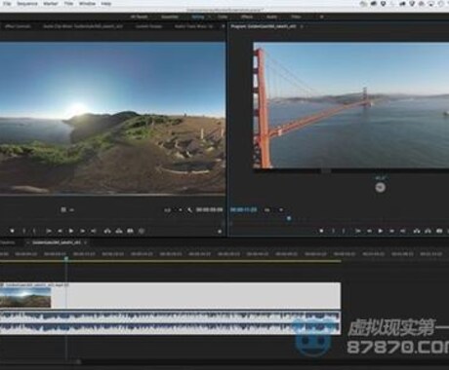Open the Effect Controls panel tab
The height and width of the screenshot is (370, 449).
[18, 26]
